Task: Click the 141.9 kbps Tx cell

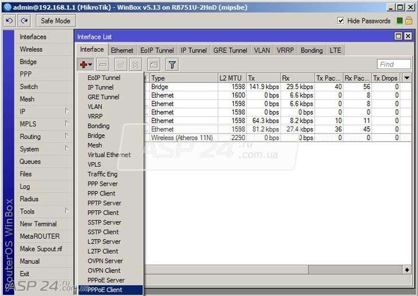Action: click(263, 87)
